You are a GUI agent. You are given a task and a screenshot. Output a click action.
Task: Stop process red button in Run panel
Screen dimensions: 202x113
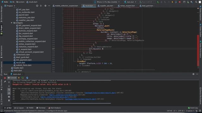tap(5, 78)
